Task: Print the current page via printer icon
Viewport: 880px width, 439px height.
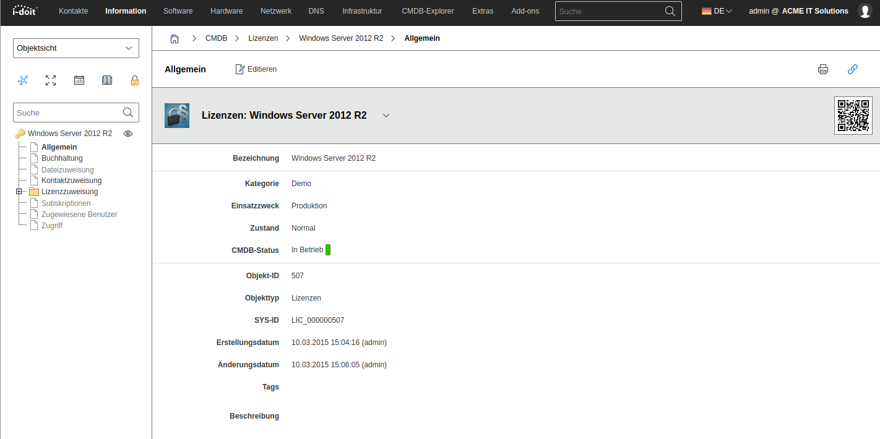Action: click(822, 69)
